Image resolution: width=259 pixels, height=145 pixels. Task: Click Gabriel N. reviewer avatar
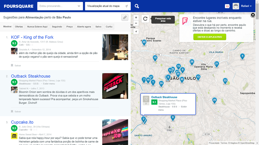[x=14, y=90]
